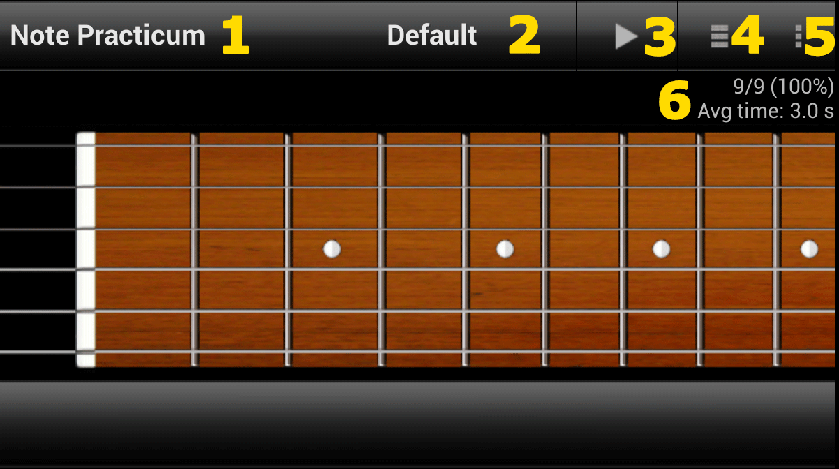
Task: Tap the Avg time: 3.0 s label
Action: [x=766, y=110]
